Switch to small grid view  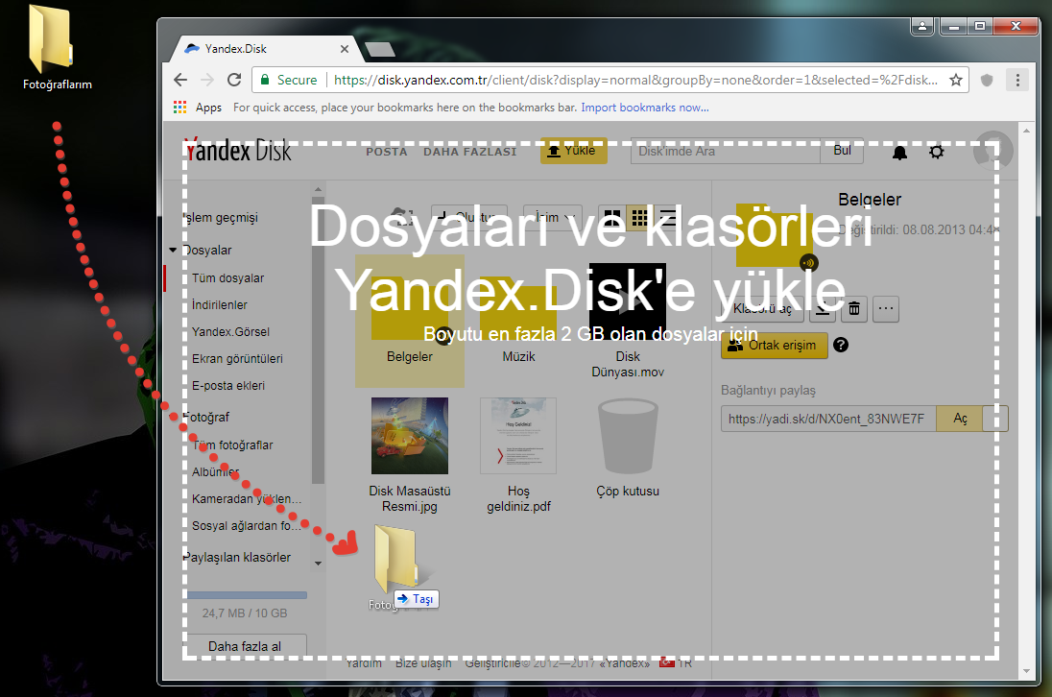pyautogui.click(x=637, y=217)
